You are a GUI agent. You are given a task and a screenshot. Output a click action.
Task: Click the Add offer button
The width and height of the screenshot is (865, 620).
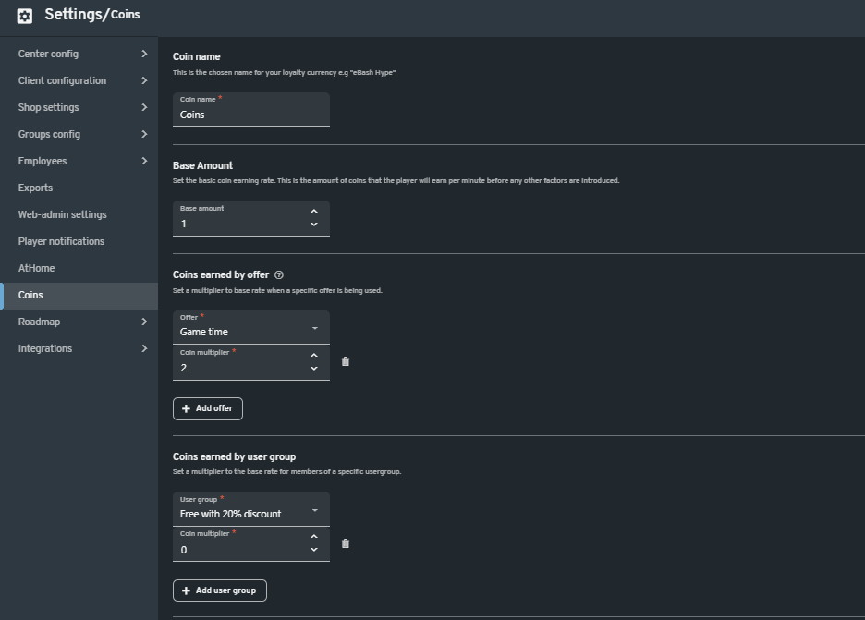tap(207, 408)
